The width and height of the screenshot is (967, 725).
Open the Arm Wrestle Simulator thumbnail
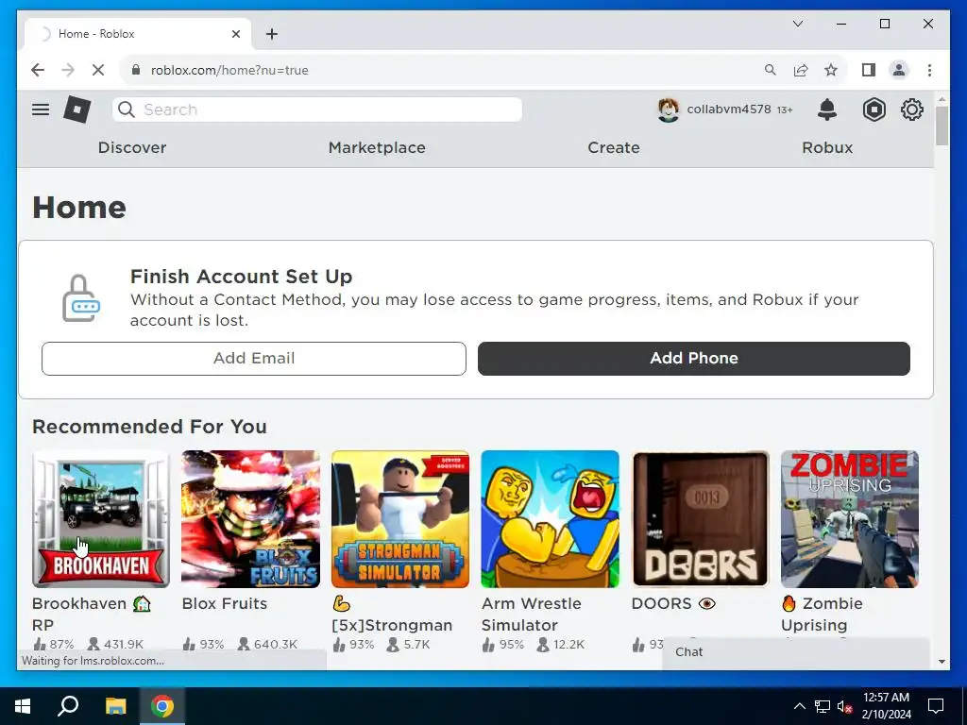coord(550,519)
